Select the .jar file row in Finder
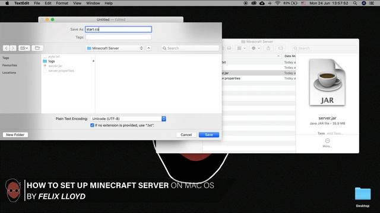380x213 pixels. (258, 73)
